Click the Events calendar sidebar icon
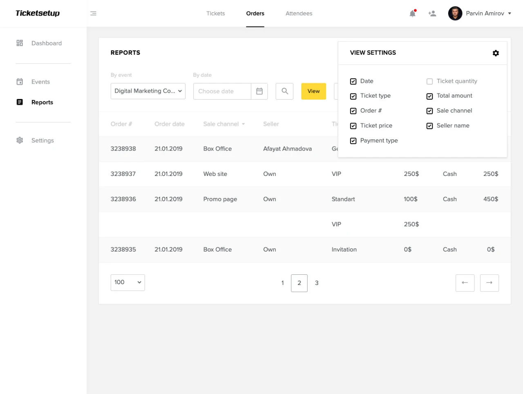523x394 pixels. (x=20, y=82)
